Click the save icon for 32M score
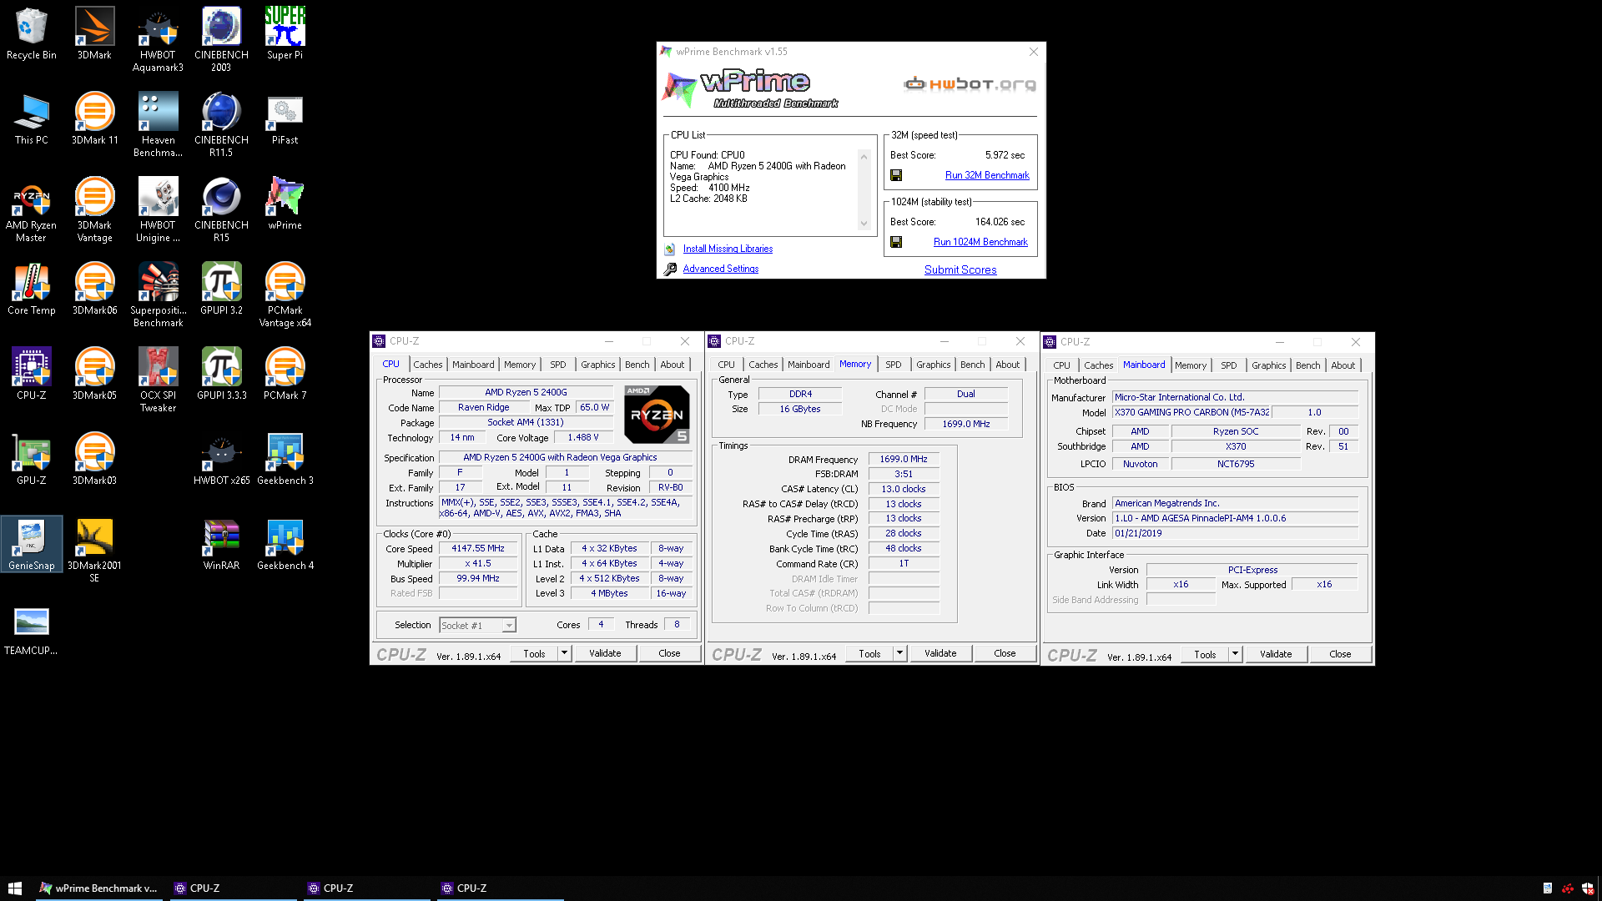The width and height of the screenshot is (1602, 901). click(x=896, y=175)
